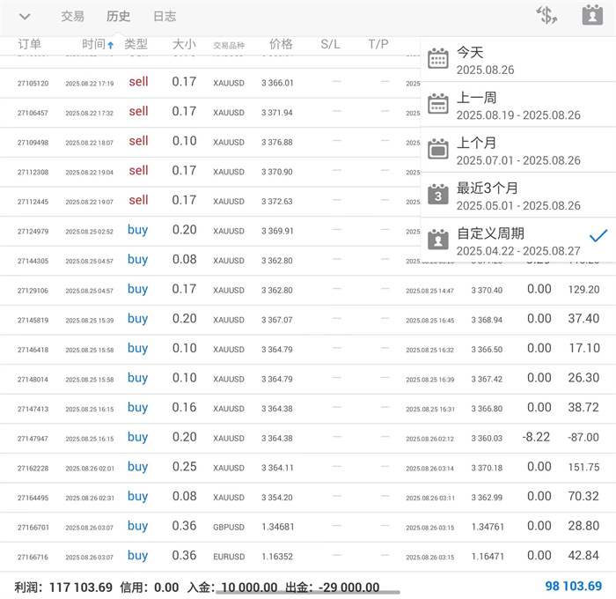Choose 最近3个月 period option
616x599 pixels.
pyautogui.click(x=517, y=196)
